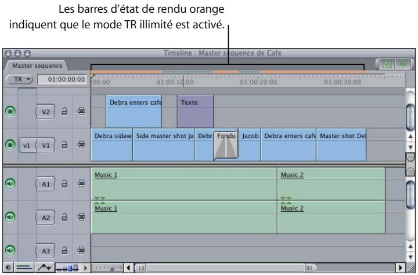Click the current timecode field 01:00:00:00
Viewport: 418px width, 275px height.
[62, 79]
